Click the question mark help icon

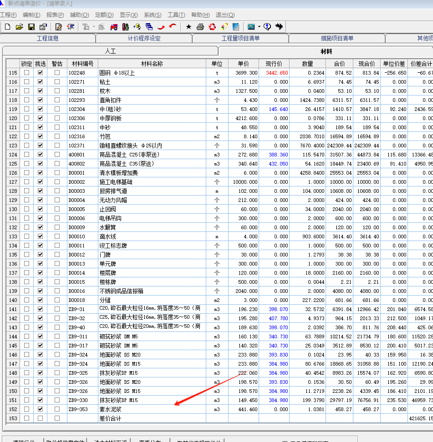[267, 27]
